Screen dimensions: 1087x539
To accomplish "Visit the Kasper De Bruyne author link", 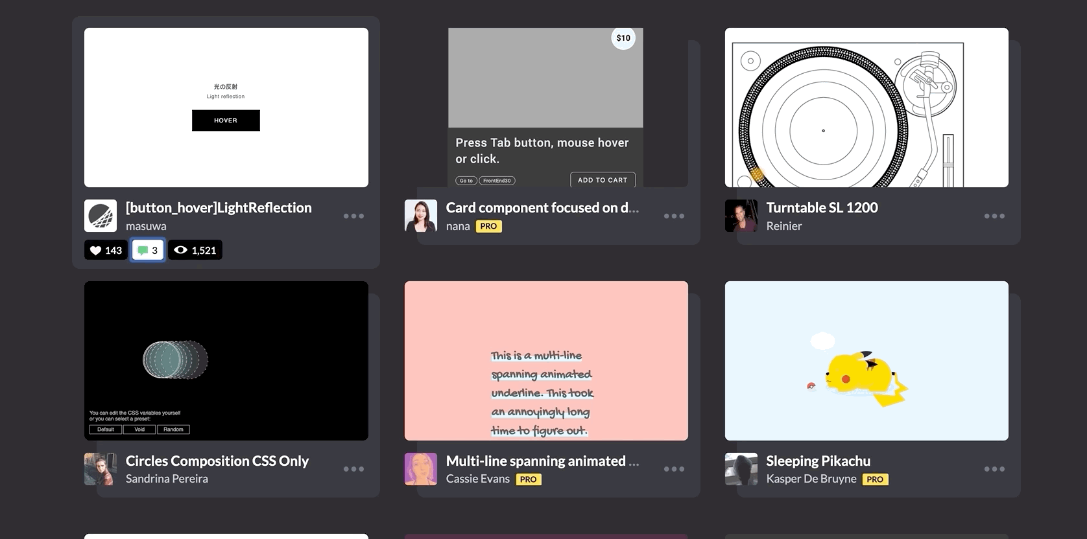I will click(811, 479).
